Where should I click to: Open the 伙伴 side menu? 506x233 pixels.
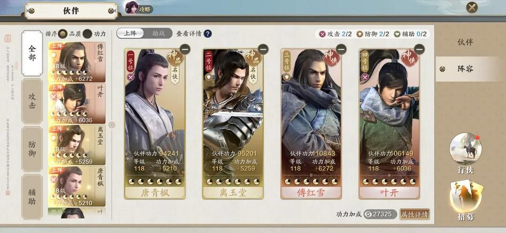(465, 42)
